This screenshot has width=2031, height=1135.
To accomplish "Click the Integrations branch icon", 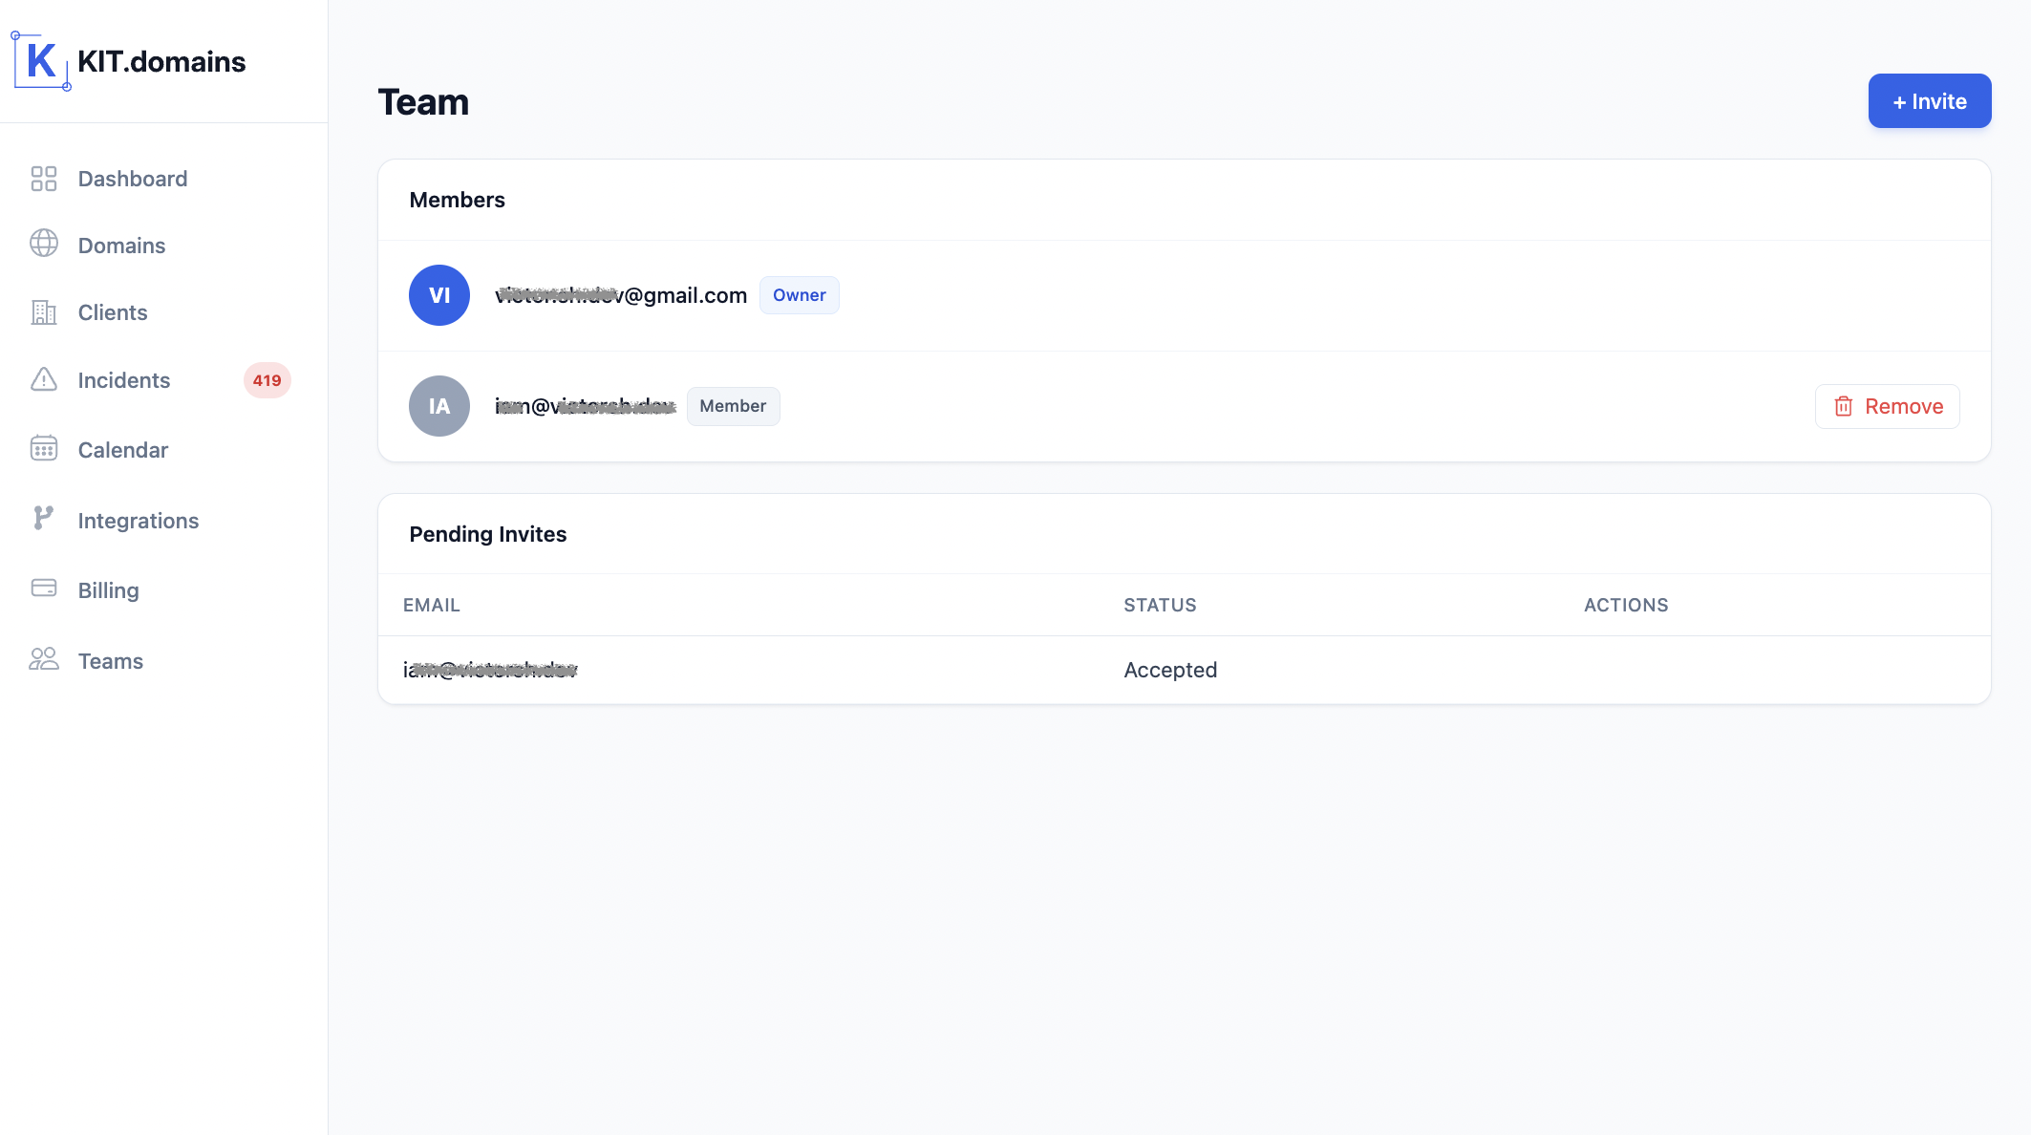I will [x=44, y=519].
